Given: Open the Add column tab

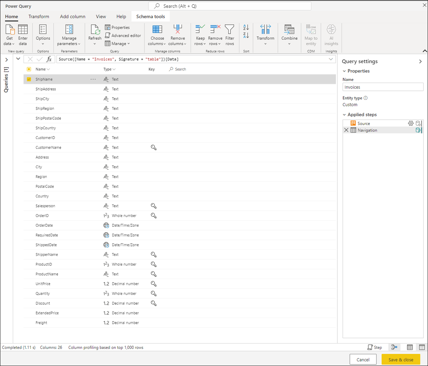Looking at the screenshot, I should 73,16.
